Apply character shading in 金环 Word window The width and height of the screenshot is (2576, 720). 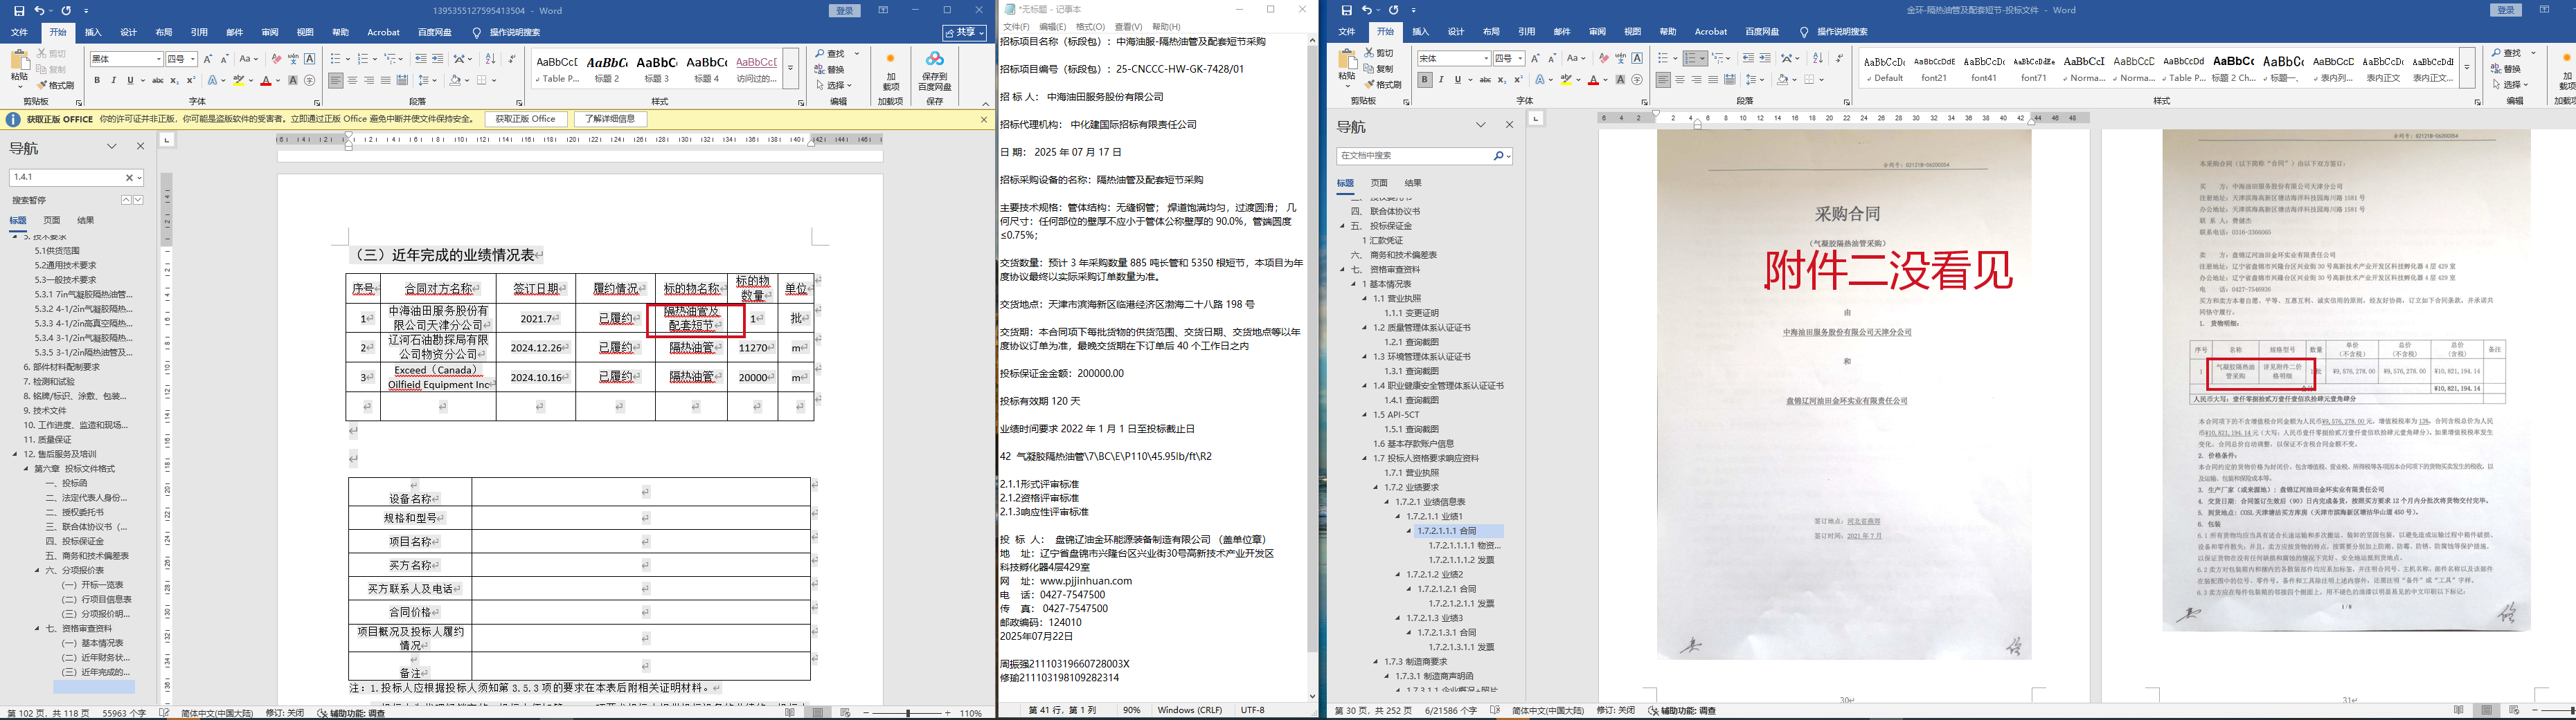(x=1620, y=80)
